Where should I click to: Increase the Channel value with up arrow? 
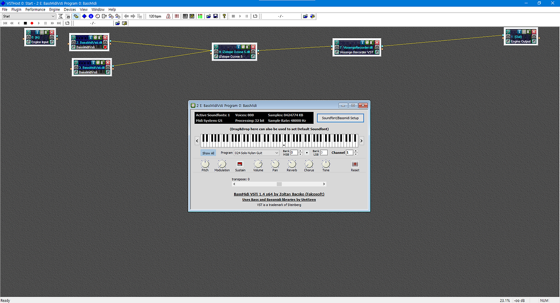pyautogui.click(x=355, y=151)
